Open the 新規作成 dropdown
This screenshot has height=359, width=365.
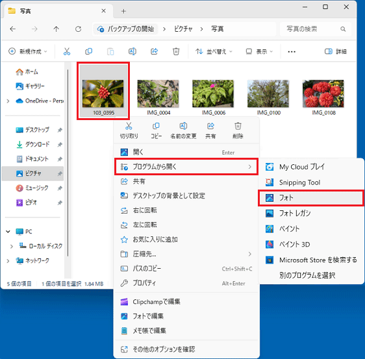click(28, 51)
